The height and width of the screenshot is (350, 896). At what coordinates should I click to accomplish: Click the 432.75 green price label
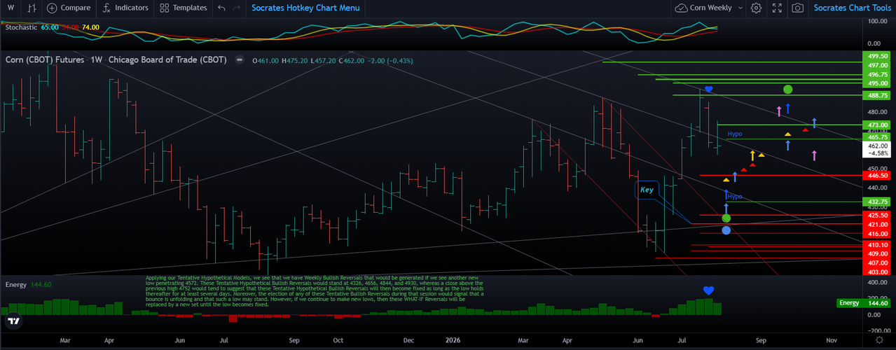[x=878, y=202]
